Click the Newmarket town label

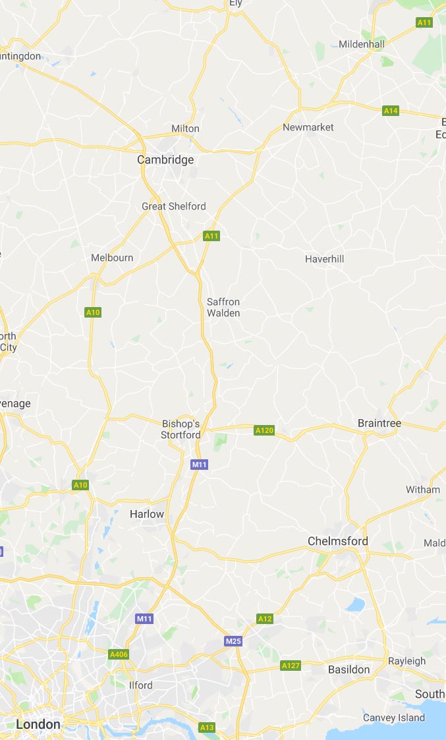[x=308, y=127]
